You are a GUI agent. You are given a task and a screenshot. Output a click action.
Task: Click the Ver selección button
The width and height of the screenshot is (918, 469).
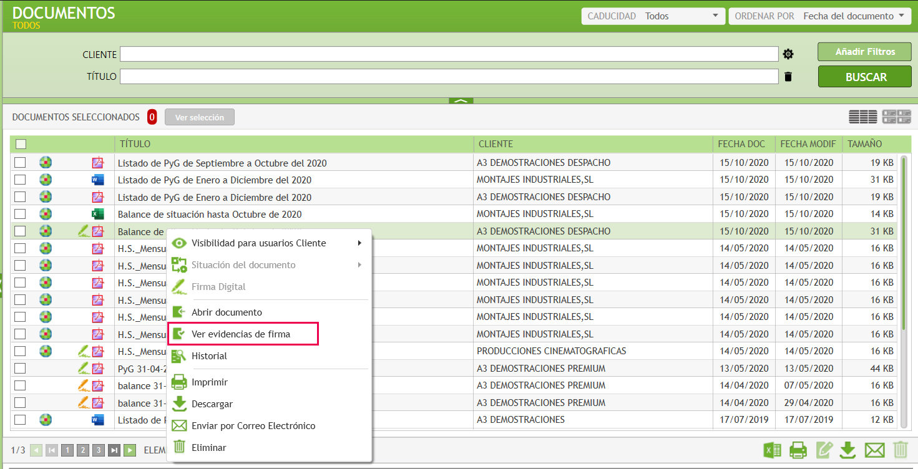click(x=200, y=117)
